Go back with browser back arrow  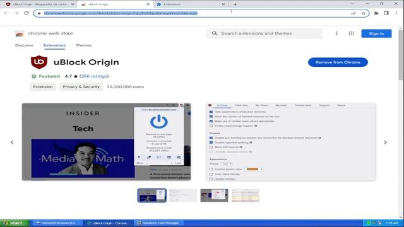click(6, 13)
